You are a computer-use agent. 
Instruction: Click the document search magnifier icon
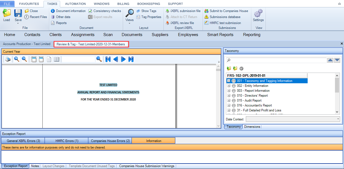point(99,59)
